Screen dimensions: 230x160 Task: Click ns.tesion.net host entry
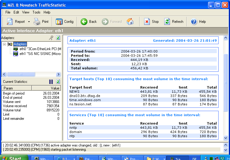80,104
